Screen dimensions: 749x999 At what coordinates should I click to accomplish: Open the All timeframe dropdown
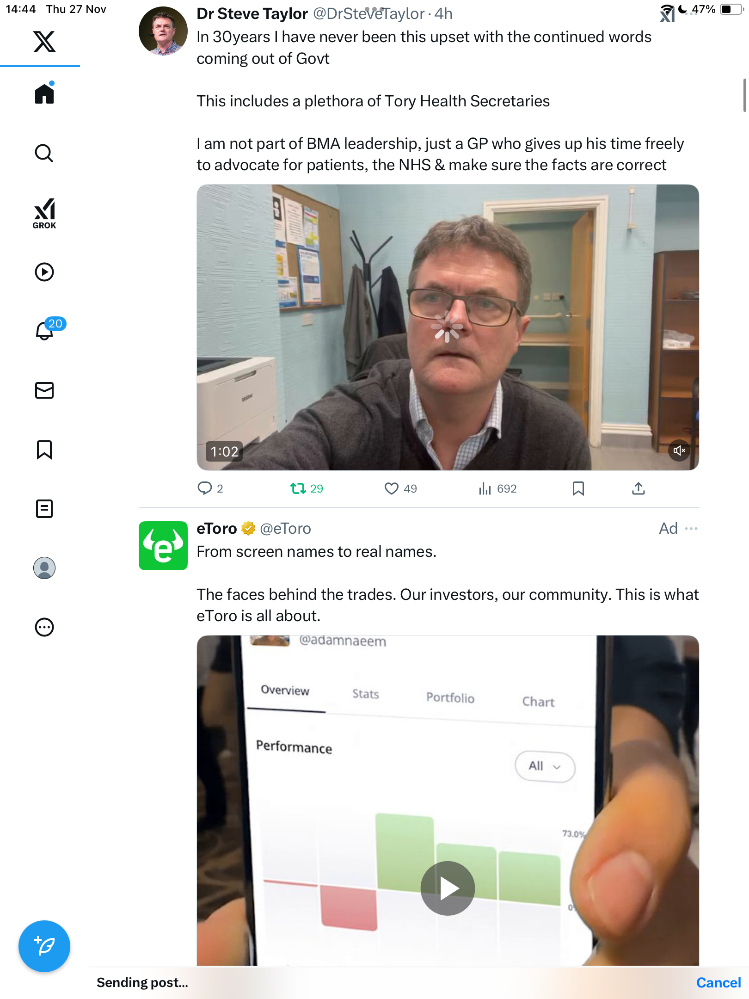tap(545, 766)
